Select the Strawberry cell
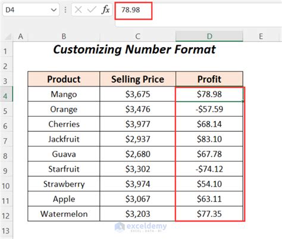The height and width of the screenshot is (239, 282). pyautogui.click(x=64, y=184)
